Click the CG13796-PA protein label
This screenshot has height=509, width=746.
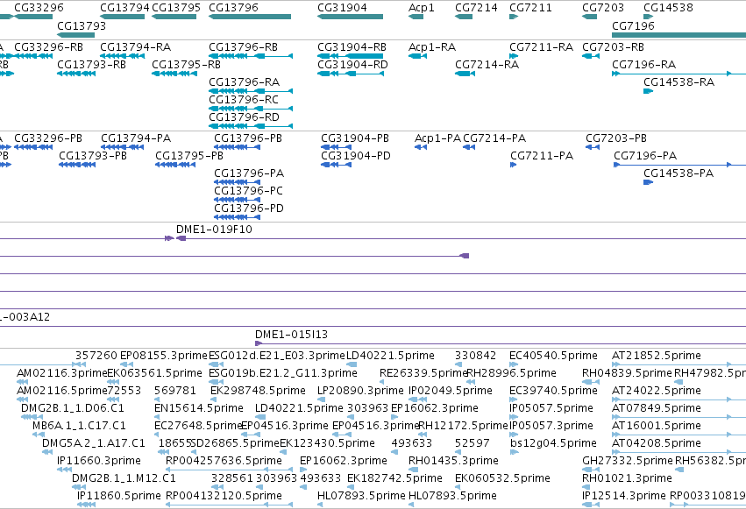point(249,173)
